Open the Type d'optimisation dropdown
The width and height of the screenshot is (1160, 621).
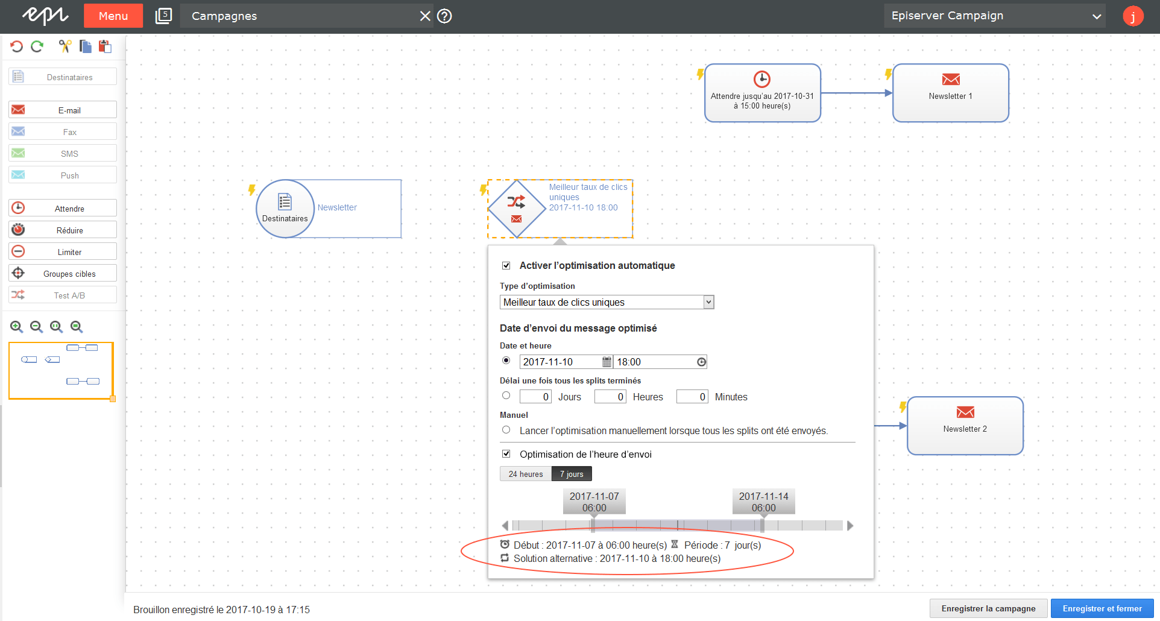click(x=607, y=302)
